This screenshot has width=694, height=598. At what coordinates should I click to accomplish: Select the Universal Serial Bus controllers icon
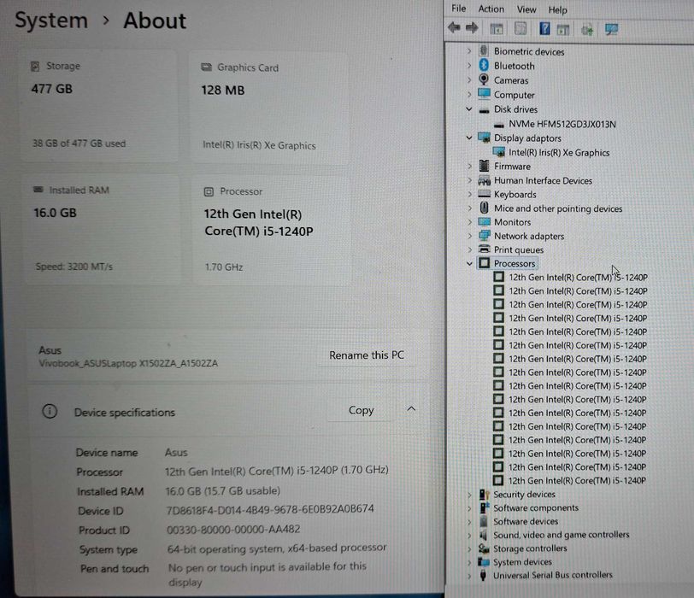click(483, 575)
